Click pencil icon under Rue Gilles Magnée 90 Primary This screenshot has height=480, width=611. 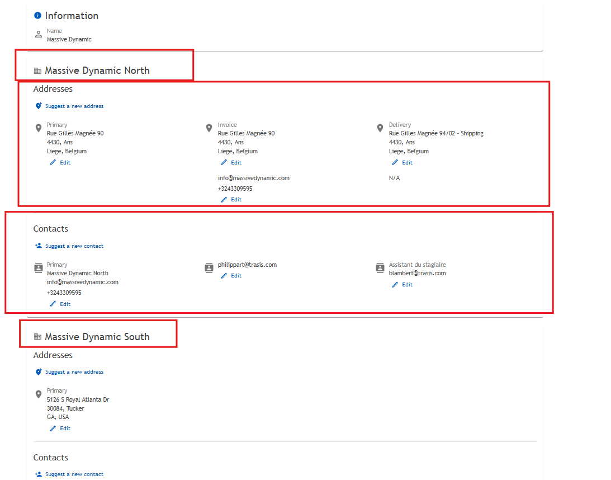tap(53, 162)
